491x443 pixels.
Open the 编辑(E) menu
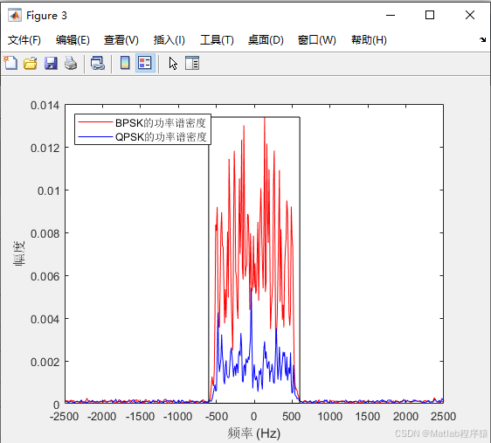pos(73,40)
